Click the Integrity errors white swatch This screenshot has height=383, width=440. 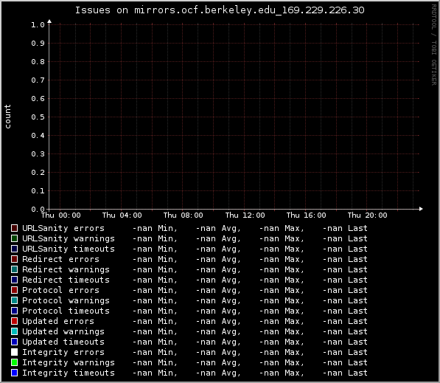[x=14, y=352]
